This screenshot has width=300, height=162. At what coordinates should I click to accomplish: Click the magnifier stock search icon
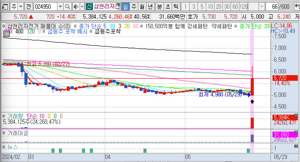pyautogui.click(x=67, y=7)
